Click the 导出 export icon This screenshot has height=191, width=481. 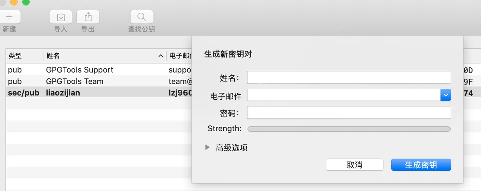click(x=88, y=17)
